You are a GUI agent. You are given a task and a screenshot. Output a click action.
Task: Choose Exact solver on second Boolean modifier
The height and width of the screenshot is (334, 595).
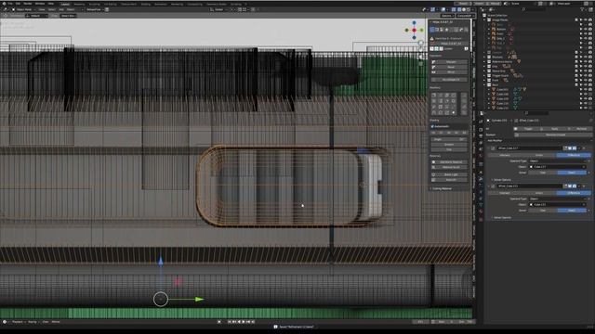(x=572, y=211)
